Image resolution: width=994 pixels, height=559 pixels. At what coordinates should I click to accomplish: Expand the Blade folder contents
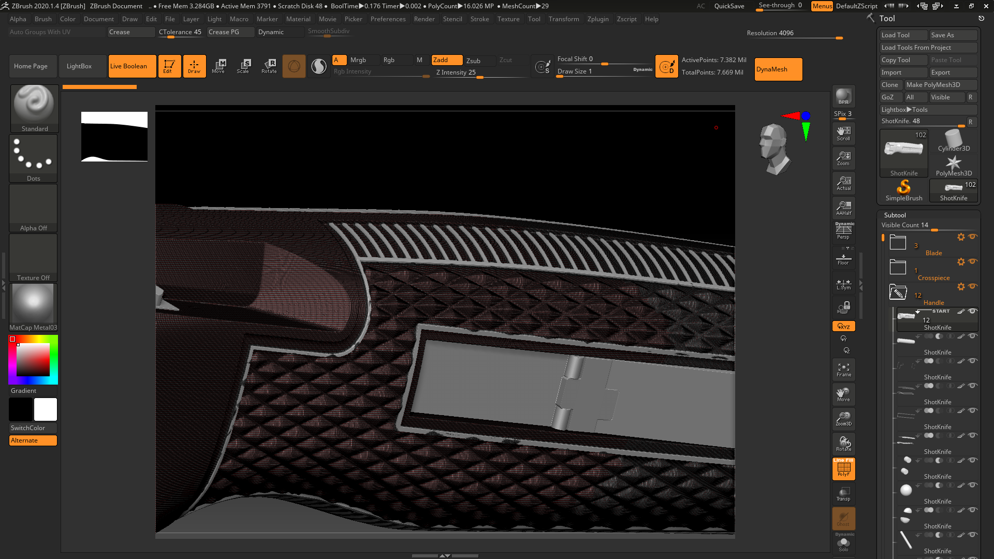point(897,242)
